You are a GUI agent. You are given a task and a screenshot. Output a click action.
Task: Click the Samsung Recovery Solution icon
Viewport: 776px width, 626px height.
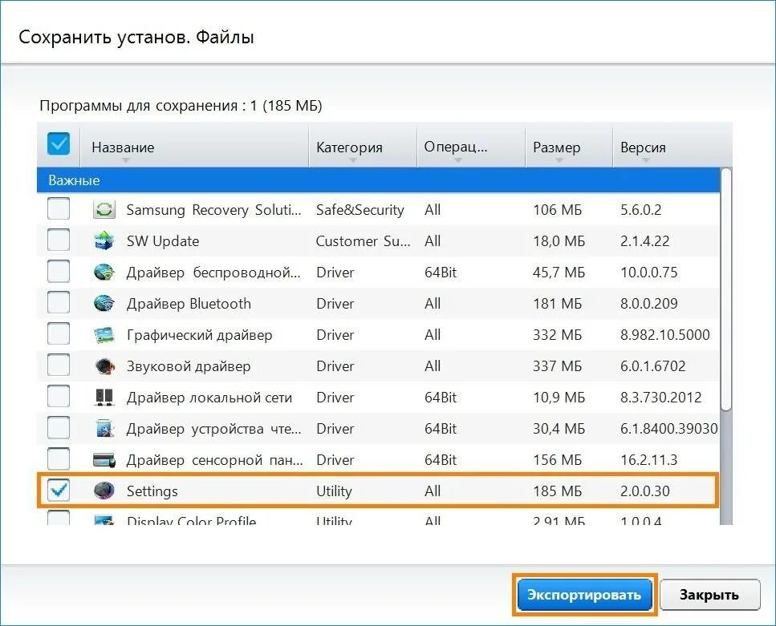(104, 210)
